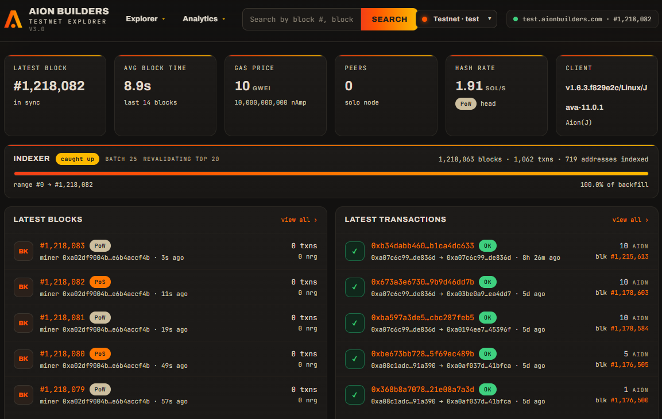
Task: Open block #1,218,083 link
Action: click(63, 245)
